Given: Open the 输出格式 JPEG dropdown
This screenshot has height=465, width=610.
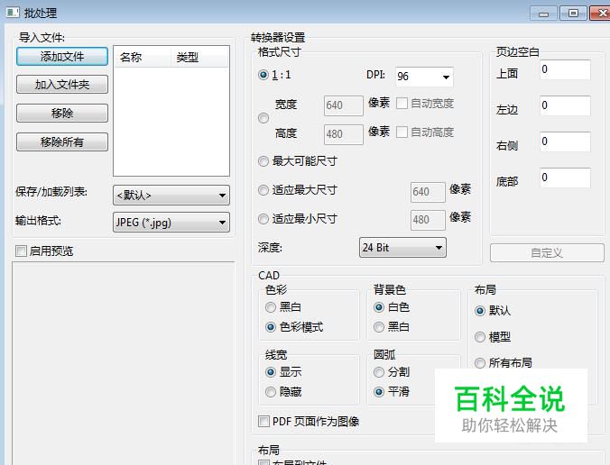Looking at the screenshot, I should 171,223.
